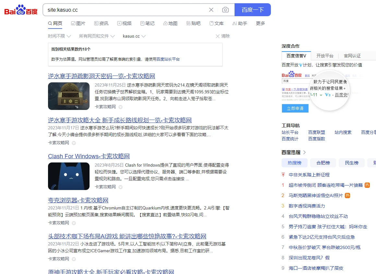Click the 立即申请 button
The height and width of the screenshot is (274, 376).
pyautogui.click(x=295, y=108)
